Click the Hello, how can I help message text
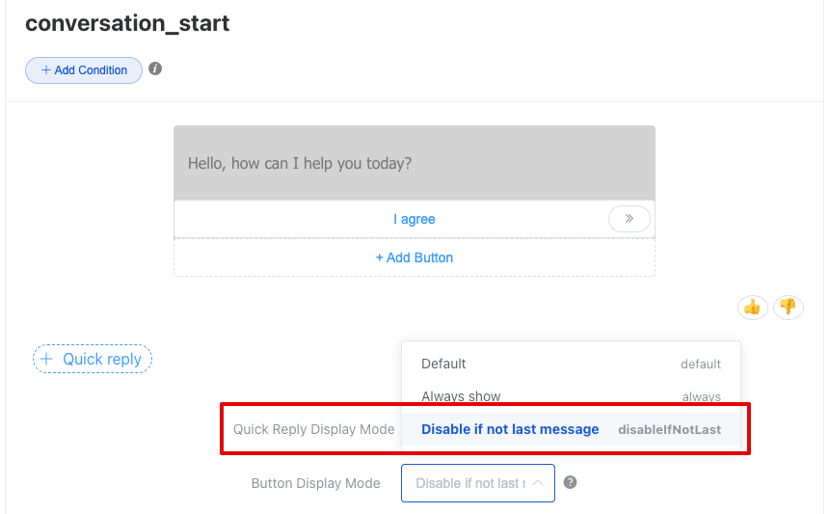The width and height of the screenshot is (829, 514). coord(300,163)
